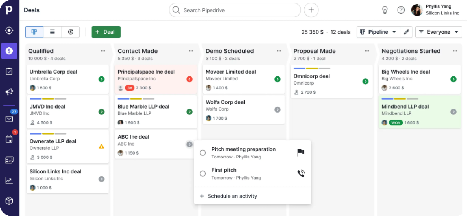Open Activities calendar icon in sidebar

pyautogui.click(x=9, y=139)
